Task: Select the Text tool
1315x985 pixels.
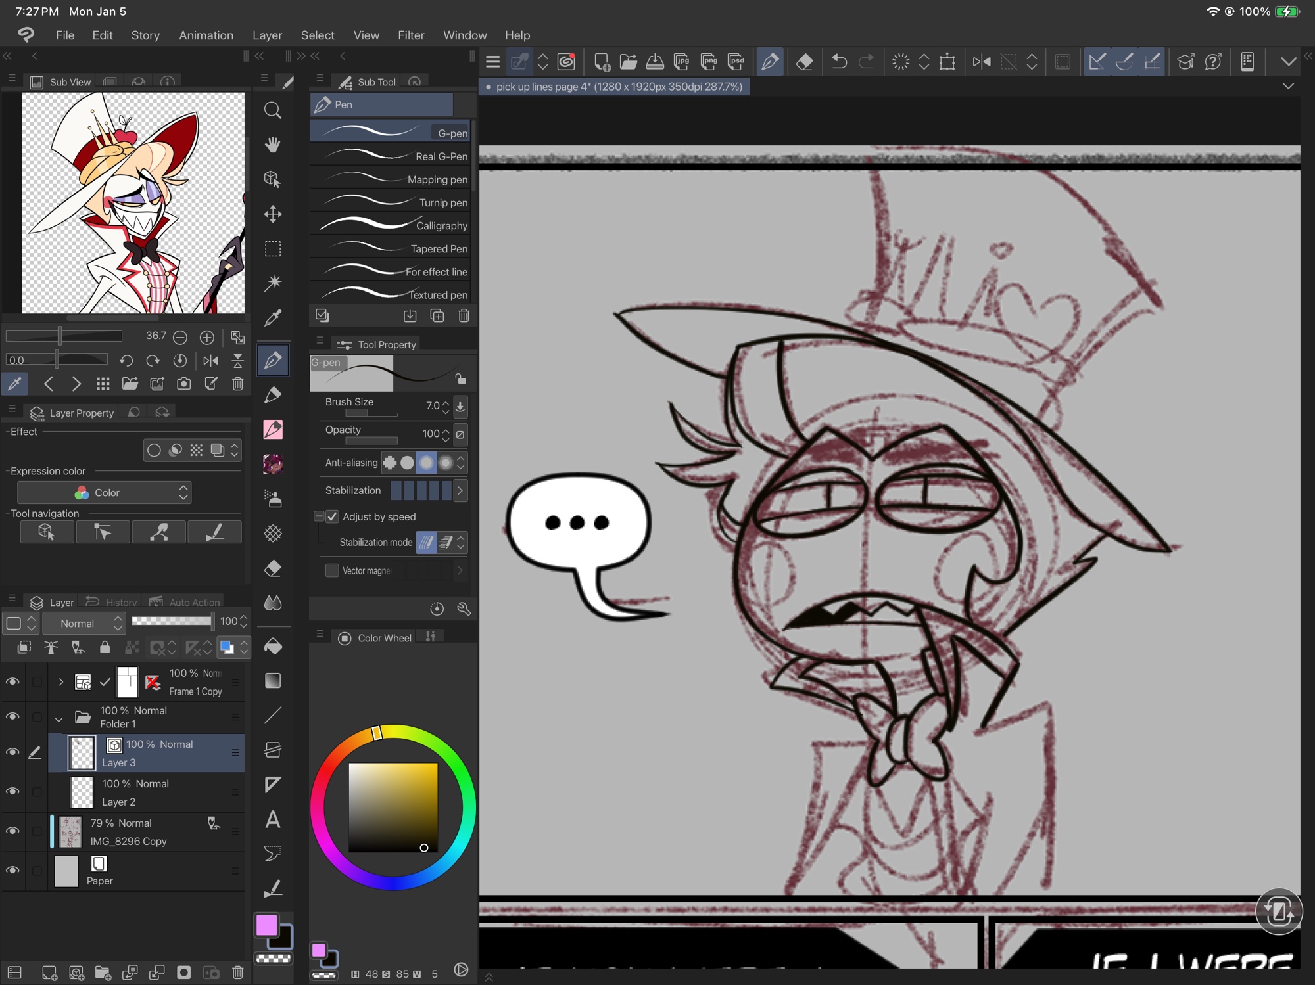Action: [273, 819]
